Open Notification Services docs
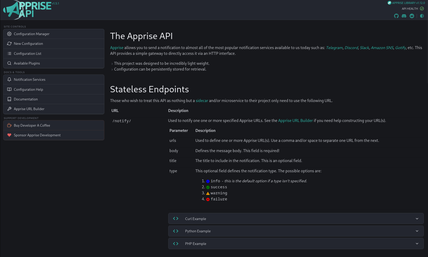Viewport: 428px width, 257px height. (x=54, y=79)
